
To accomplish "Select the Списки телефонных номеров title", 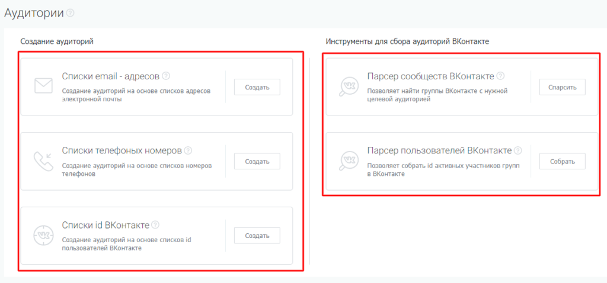I will point(122,150).
